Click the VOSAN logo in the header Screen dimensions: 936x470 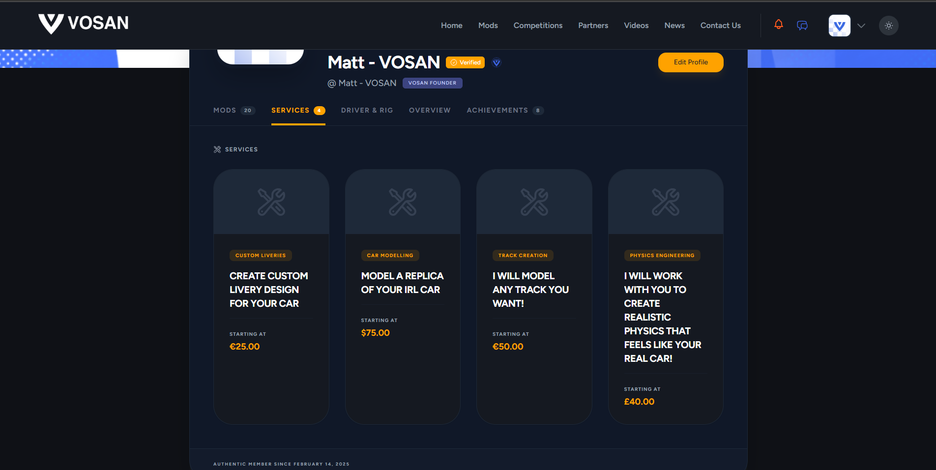(84, 23)
